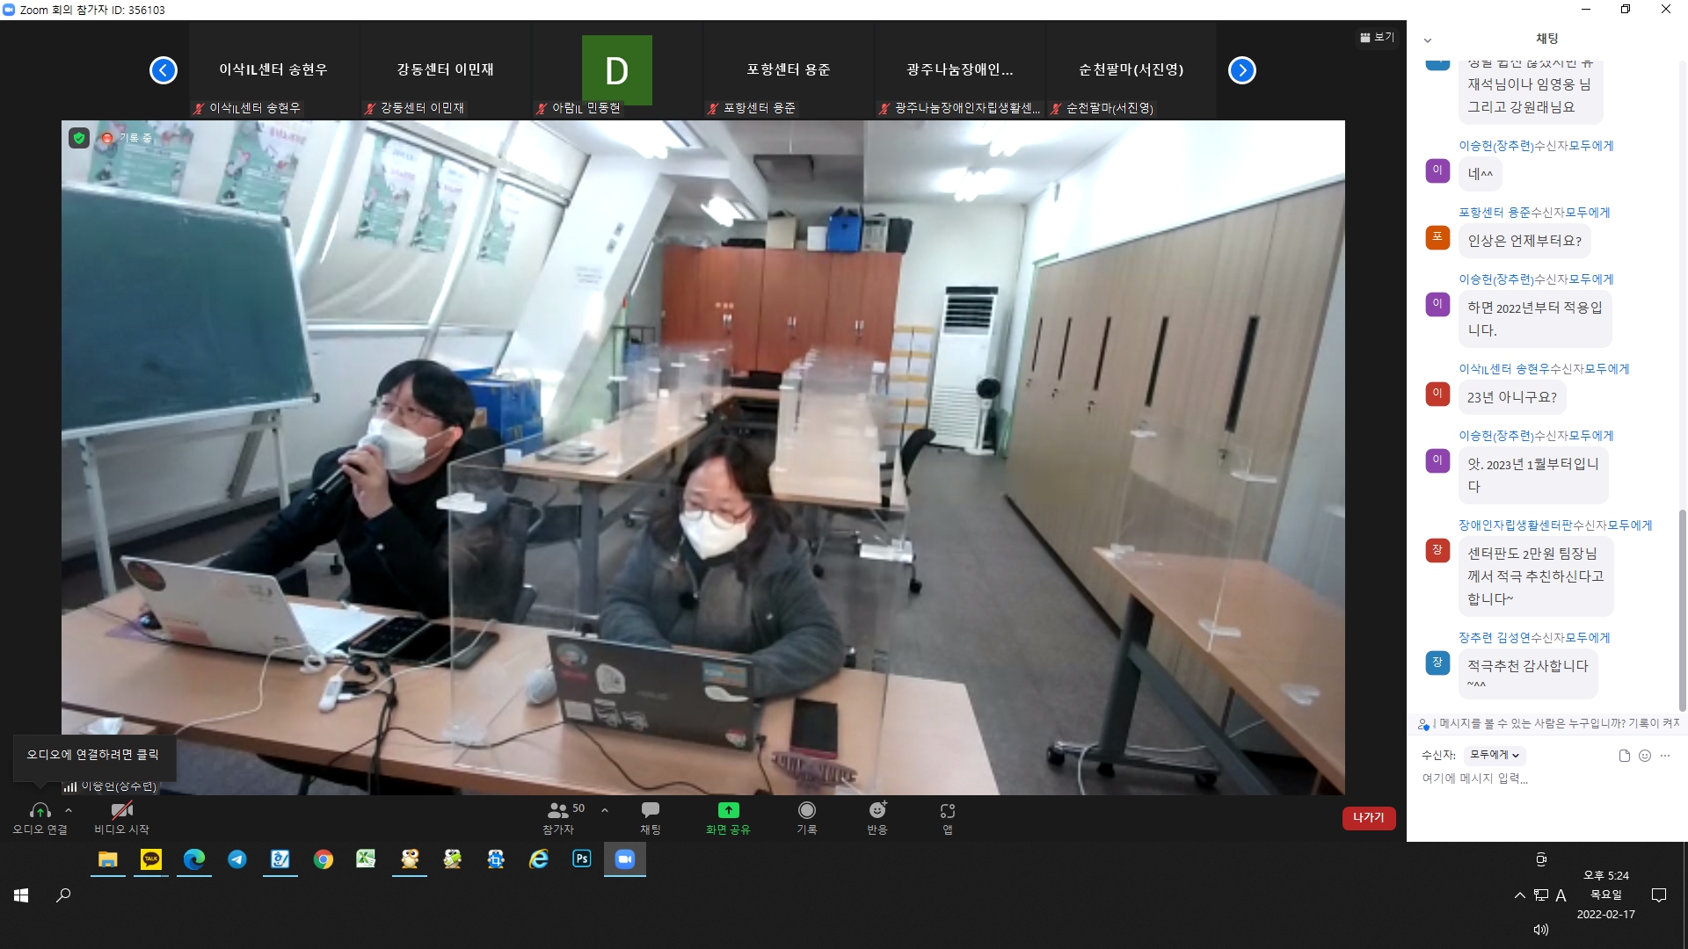1688x949 pixels.
Task: Open the volume speaker tray icon
Action: coord(1541,930)
